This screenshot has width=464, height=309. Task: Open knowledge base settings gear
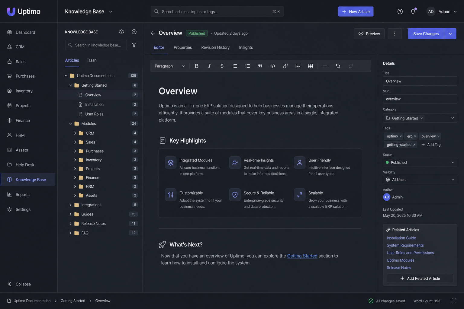tap(121, 32)
